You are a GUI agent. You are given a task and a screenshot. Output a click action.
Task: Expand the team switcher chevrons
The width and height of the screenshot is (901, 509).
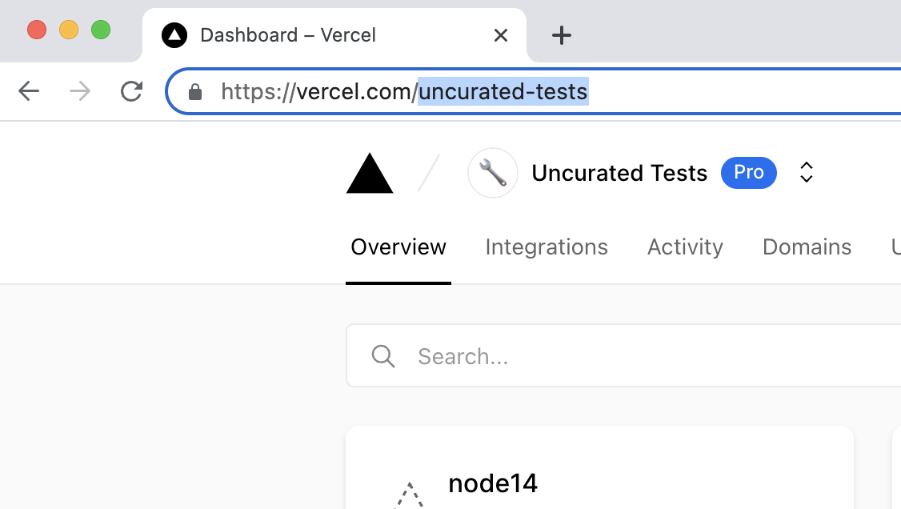point(807,173)
